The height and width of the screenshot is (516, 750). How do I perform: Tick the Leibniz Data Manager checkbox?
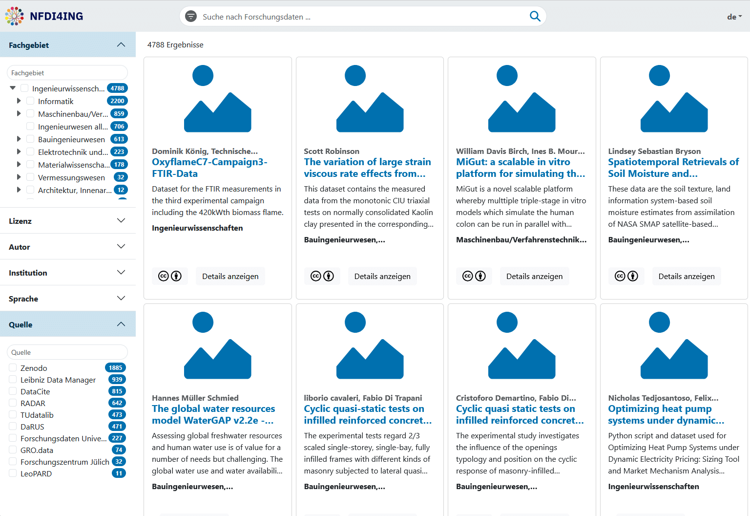coord(13,379)
